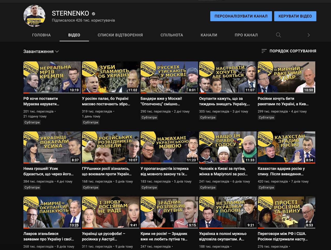
Task: Open the ГОЛОВНА tab
Action: (x=41, y=35)
